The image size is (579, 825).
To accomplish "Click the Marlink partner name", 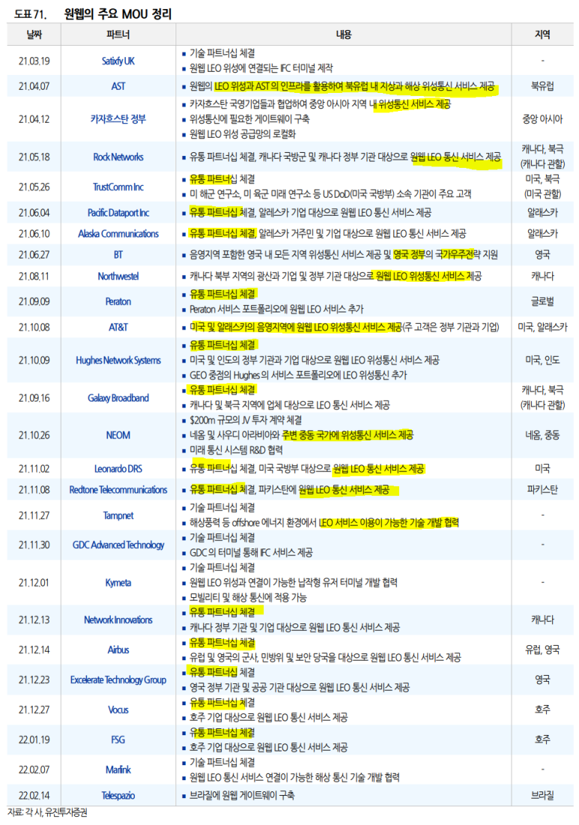I will pos(118,770).
